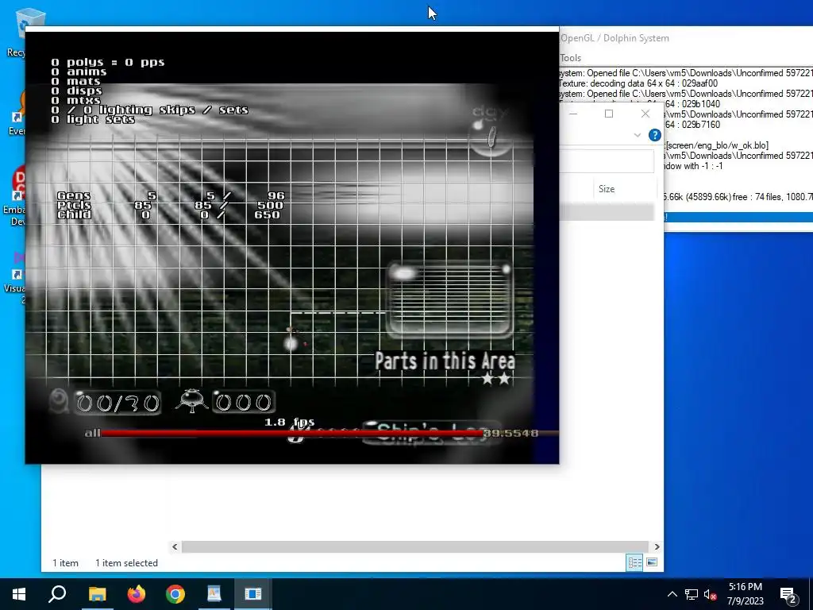813x610 pixels.
Task: Click the '1 item selected' status text
Action: [x=126, y=563]
